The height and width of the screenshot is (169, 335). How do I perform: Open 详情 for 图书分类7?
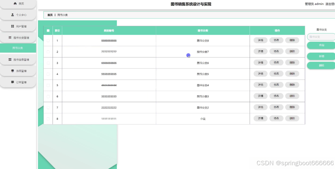click(260, 51)
